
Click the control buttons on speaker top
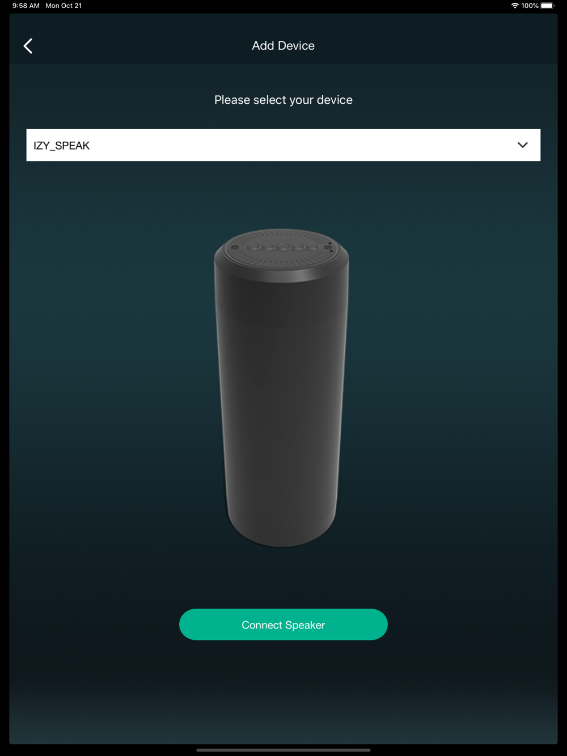282,248
